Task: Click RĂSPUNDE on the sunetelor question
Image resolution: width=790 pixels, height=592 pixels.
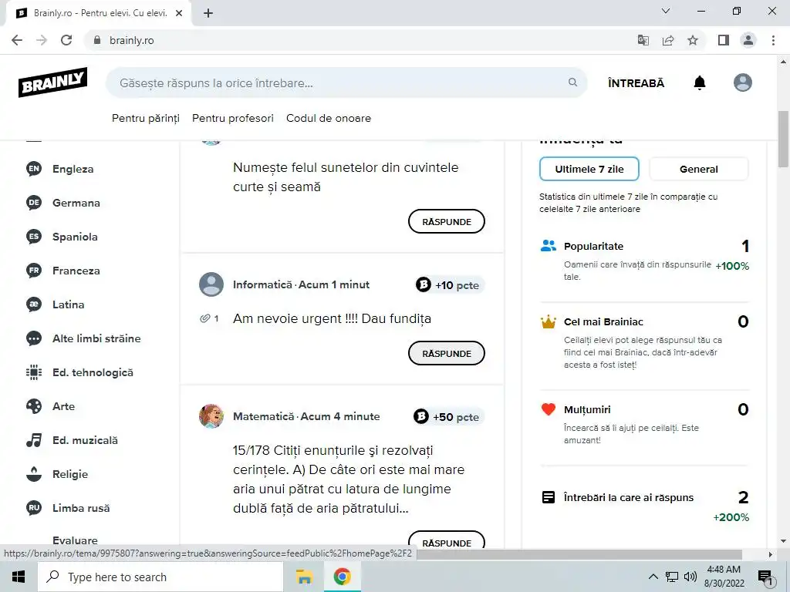Action: pyautogui.click(x=447, y=221)
